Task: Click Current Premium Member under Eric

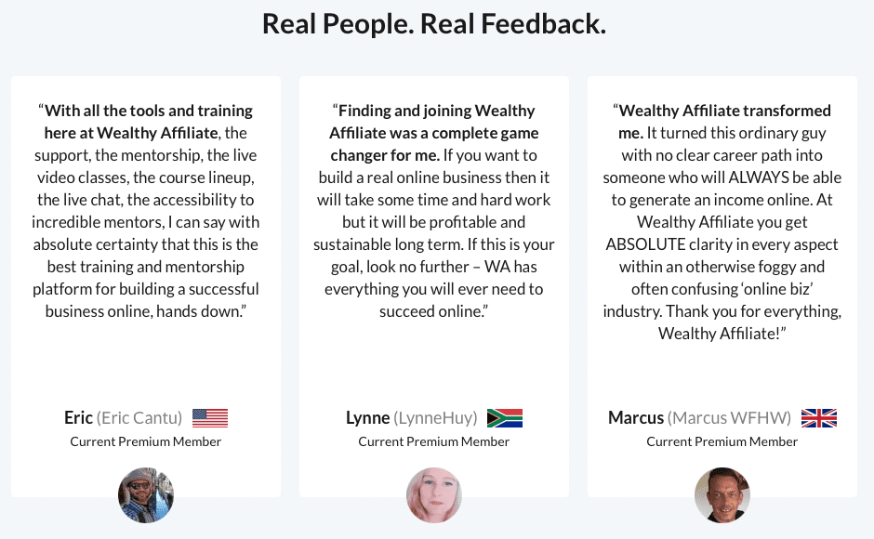Action: (145, 441)
